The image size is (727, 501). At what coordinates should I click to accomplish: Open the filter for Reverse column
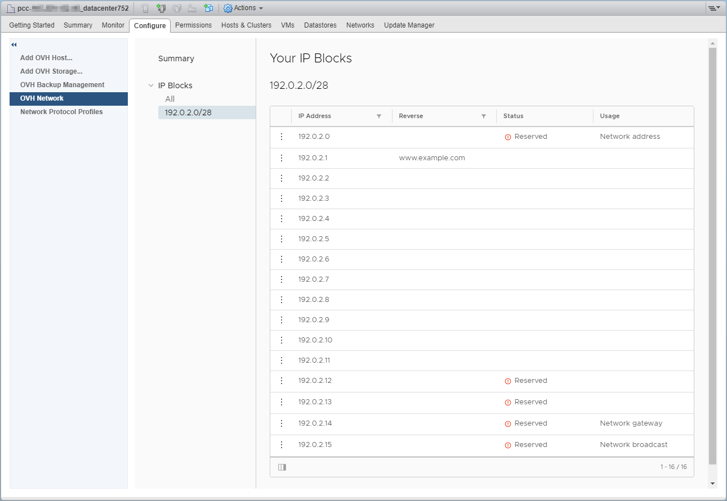[x=484, y=116]
